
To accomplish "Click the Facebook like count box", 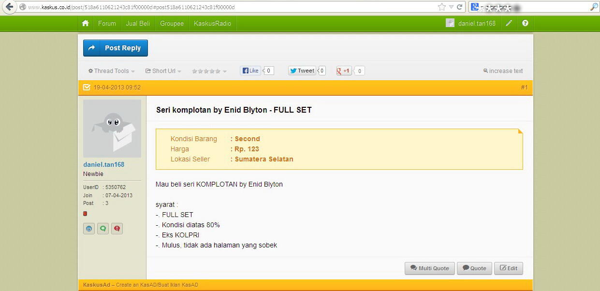I will (x=268, y=71).
